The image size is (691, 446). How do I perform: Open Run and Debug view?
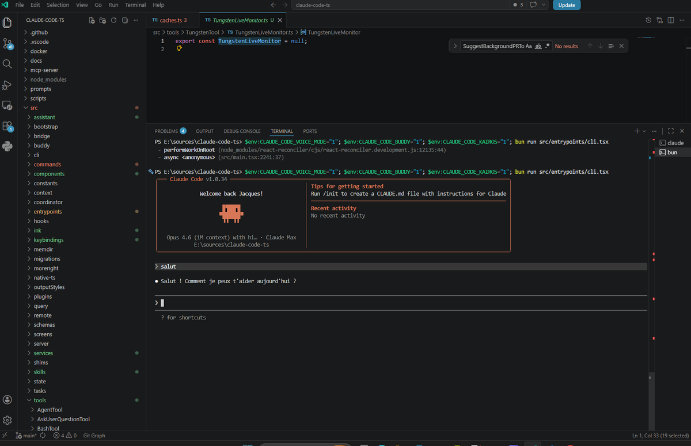[x=7, y=85]
